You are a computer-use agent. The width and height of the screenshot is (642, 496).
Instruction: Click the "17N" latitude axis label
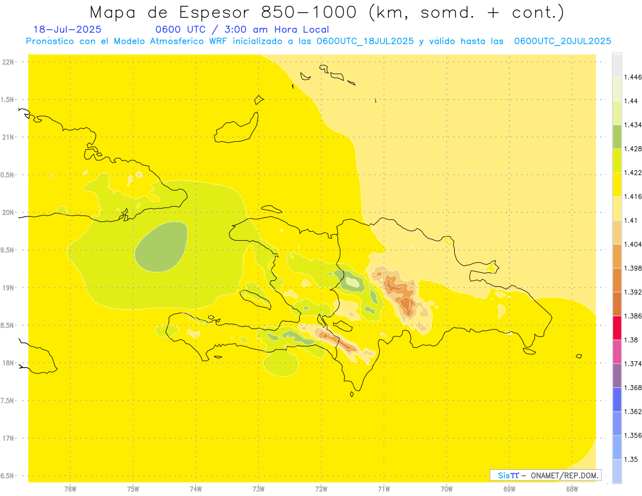pos(8,438)
